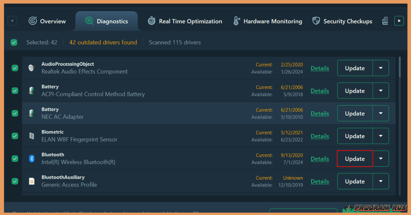
Task: Select the Real Time Optimization stopwatch icon
Action: click(151, 21)
